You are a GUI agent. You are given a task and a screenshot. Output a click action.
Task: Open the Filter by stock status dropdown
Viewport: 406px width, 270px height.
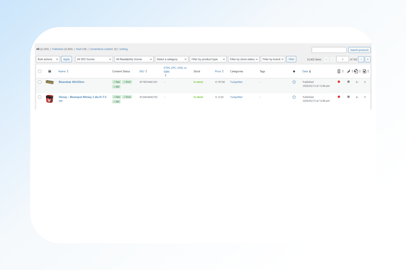243,59
